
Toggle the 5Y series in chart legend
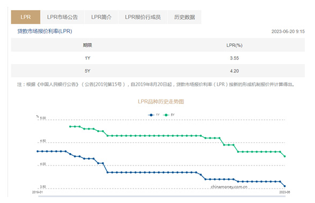point(169,115)
